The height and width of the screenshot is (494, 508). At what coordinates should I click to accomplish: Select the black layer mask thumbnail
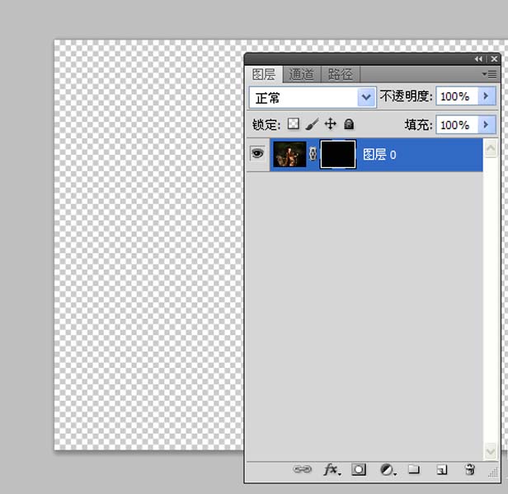337,154
